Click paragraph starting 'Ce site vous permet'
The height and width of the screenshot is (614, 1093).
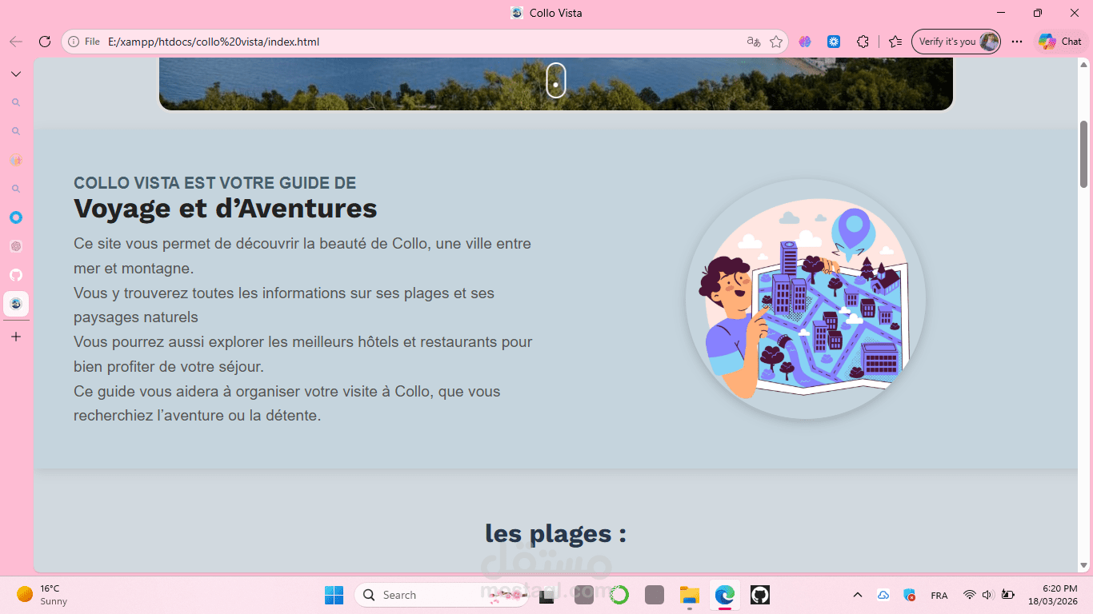pos(302,255)
